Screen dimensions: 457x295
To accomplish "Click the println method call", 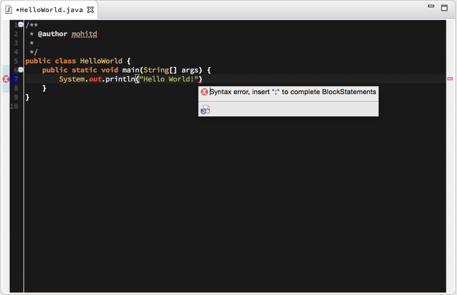I will click(120, 79).
